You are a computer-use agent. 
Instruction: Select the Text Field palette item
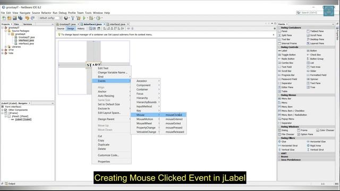point(285,67)
